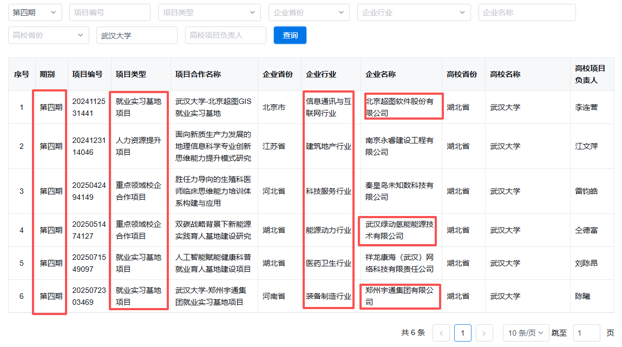Screen dimensions: 622x347
Task: Click 人工智能赋能健康科普 project name
Action: (x=213, y=263)
